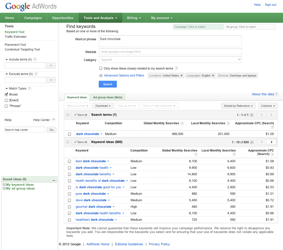Click help icon under Global Monthly Searches
283x250 pixels.
196,154
